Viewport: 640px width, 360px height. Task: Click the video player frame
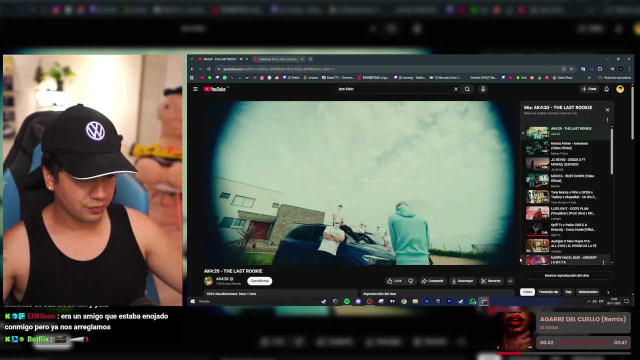click(358, 183)
